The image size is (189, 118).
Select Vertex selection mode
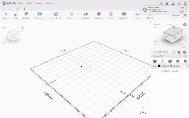coord(181,44)
